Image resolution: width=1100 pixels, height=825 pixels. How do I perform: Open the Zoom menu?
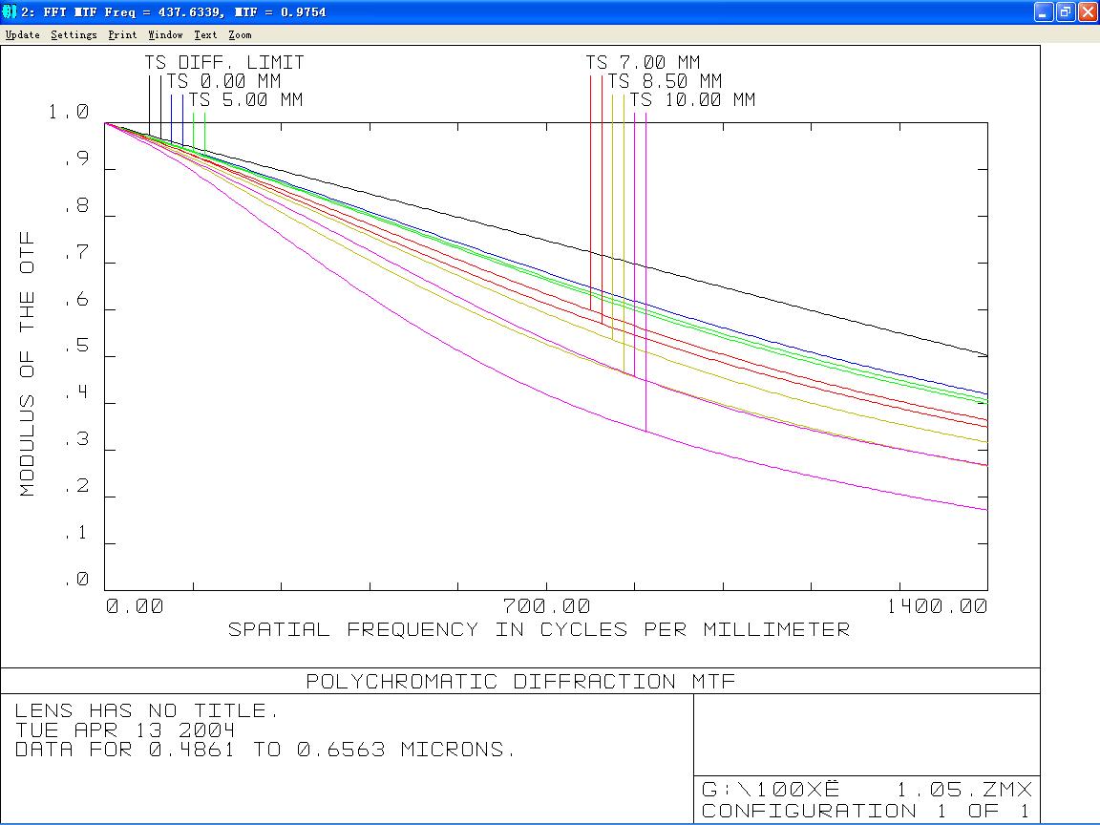click(x=240, y=34)
